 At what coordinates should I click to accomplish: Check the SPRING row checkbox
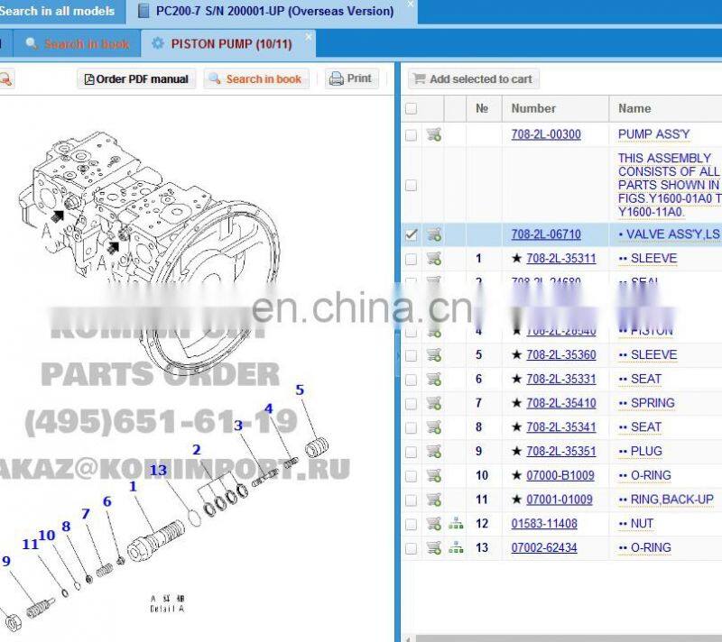pos(412,403)
